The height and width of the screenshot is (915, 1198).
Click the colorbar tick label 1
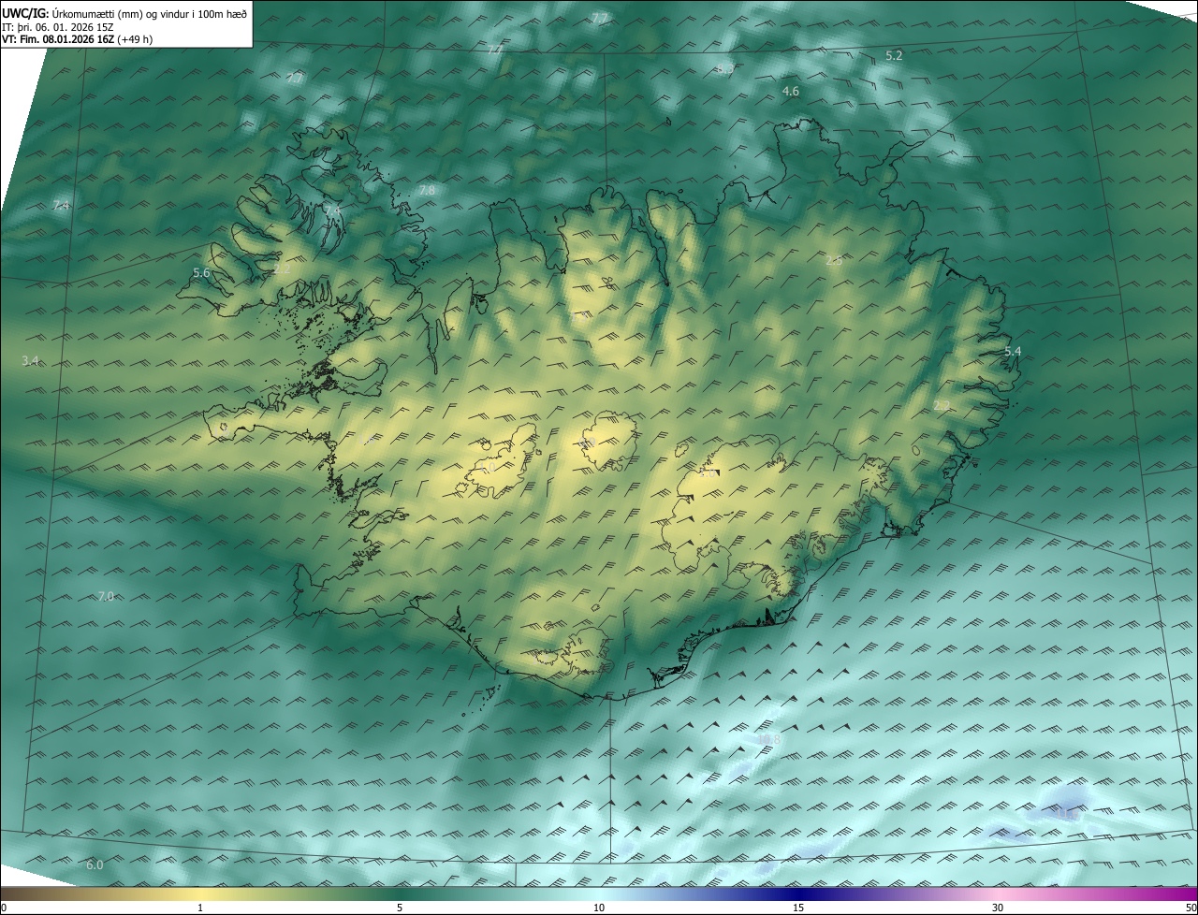(200, 908)
